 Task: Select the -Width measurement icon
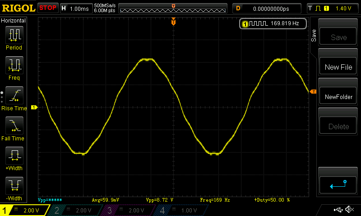[14, 186]
